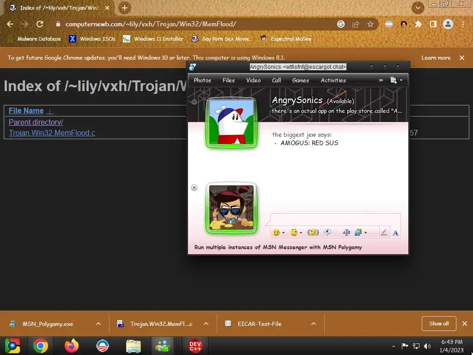The image size is (473, 355).
Task: Toggle the Chrome side panel
Action: 433,24
